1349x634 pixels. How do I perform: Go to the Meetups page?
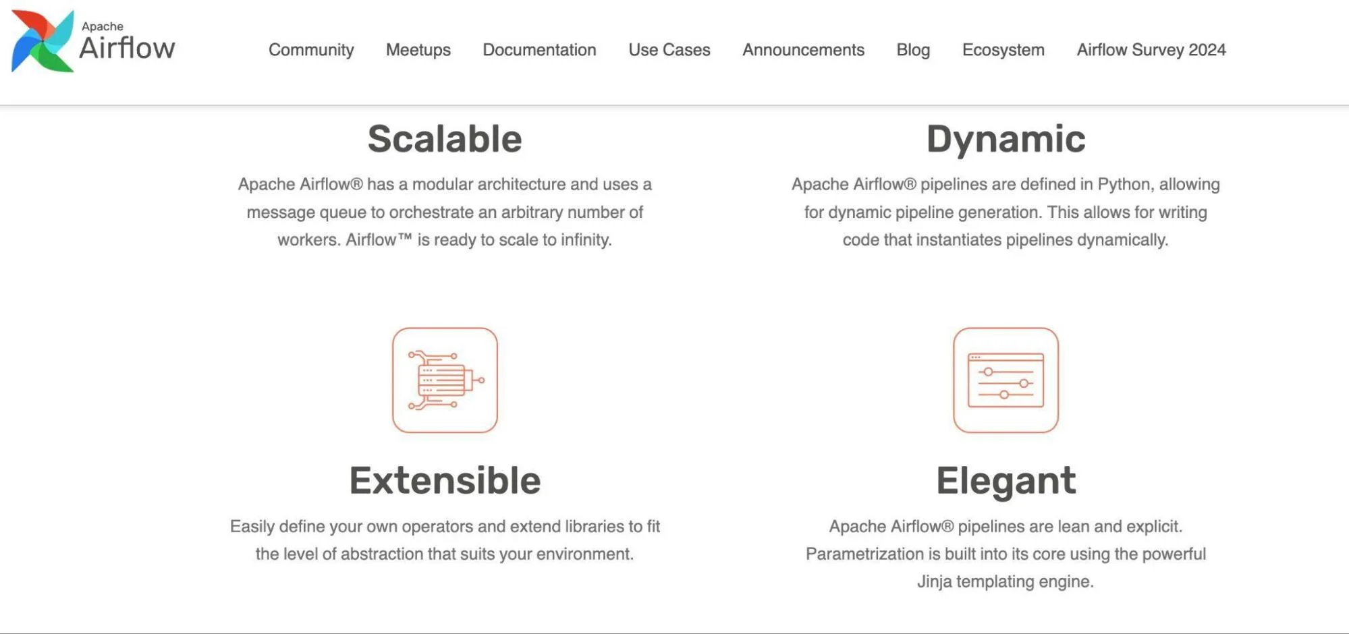click(x=418, y=50)
